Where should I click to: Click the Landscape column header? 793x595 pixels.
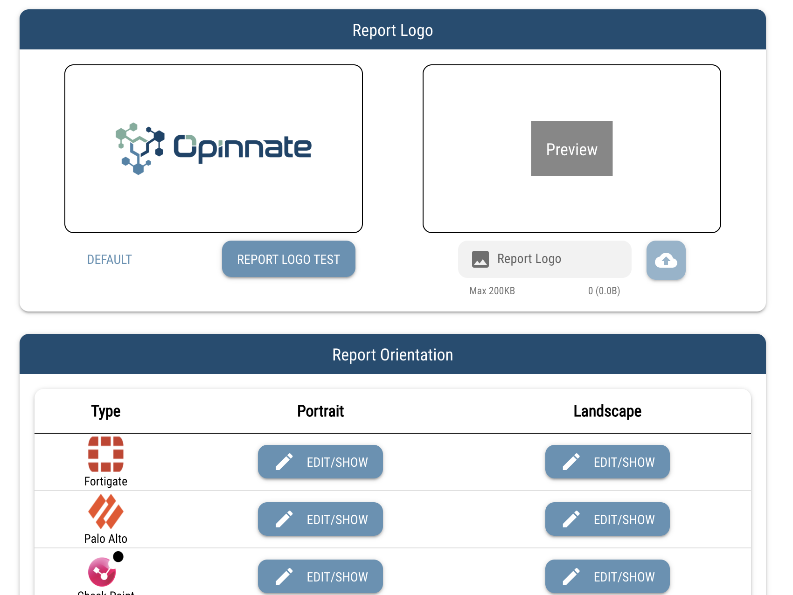pyautogui.click(x=607, y=411)
